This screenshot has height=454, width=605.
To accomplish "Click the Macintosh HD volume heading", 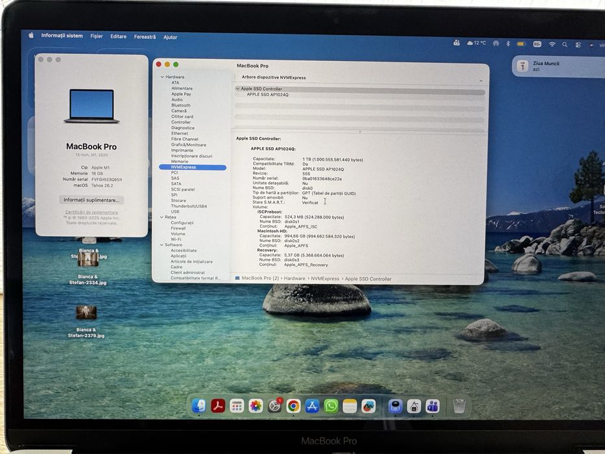I will click(x=272, y=231).
